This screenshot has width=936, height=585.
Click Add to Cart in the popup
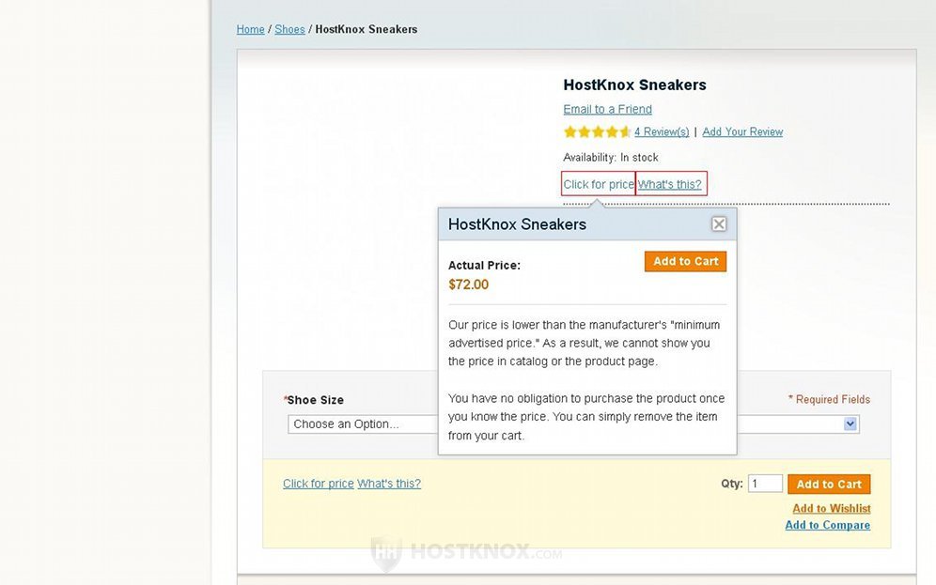point(685,261)
